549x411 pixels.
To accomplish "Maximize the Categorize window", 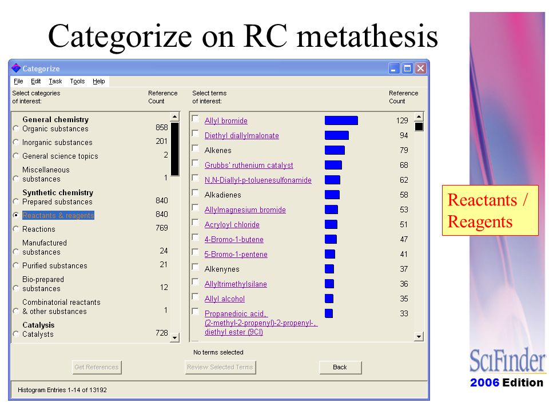I will coord(407,68).
